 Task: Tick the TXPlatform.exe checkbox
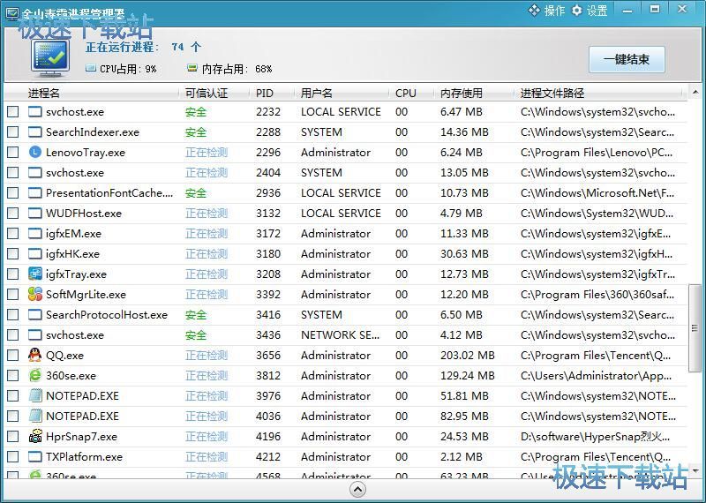13,456
